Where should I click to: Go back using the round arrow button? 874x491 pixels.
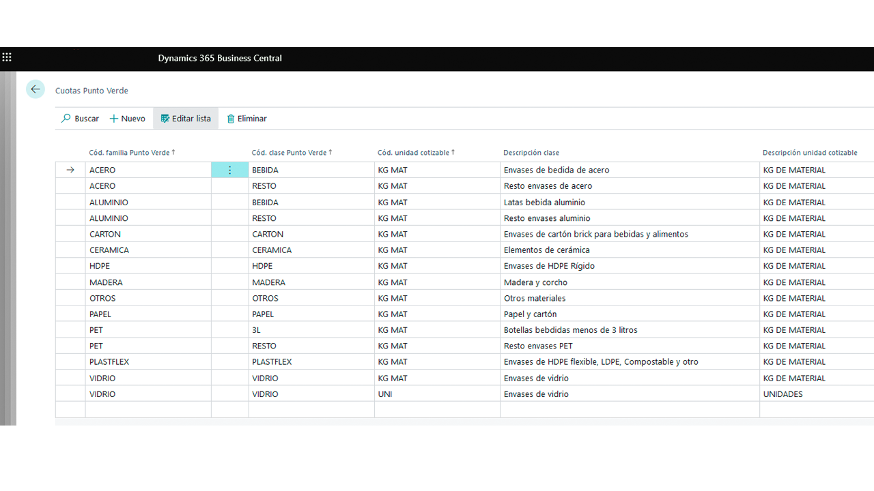36,89
